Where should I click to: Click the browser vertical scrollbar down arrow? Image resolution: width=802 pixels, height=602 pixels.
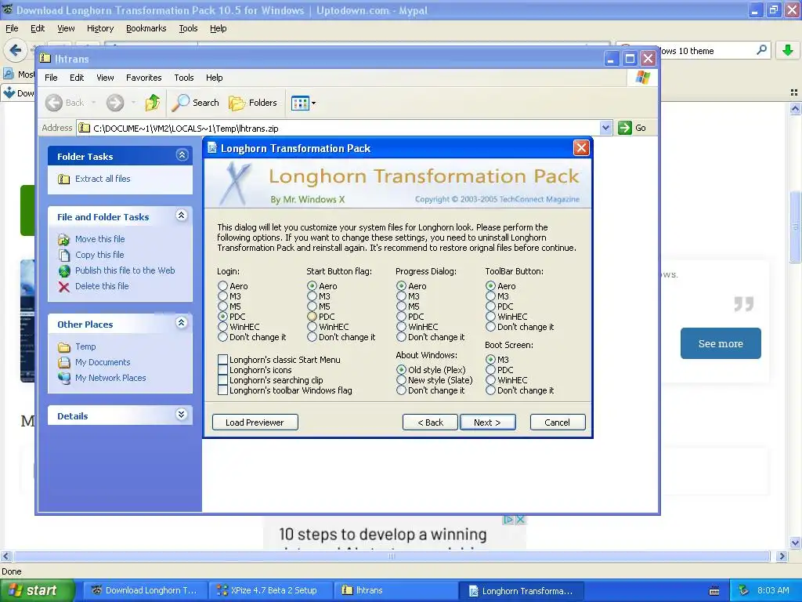click(796, 543)
